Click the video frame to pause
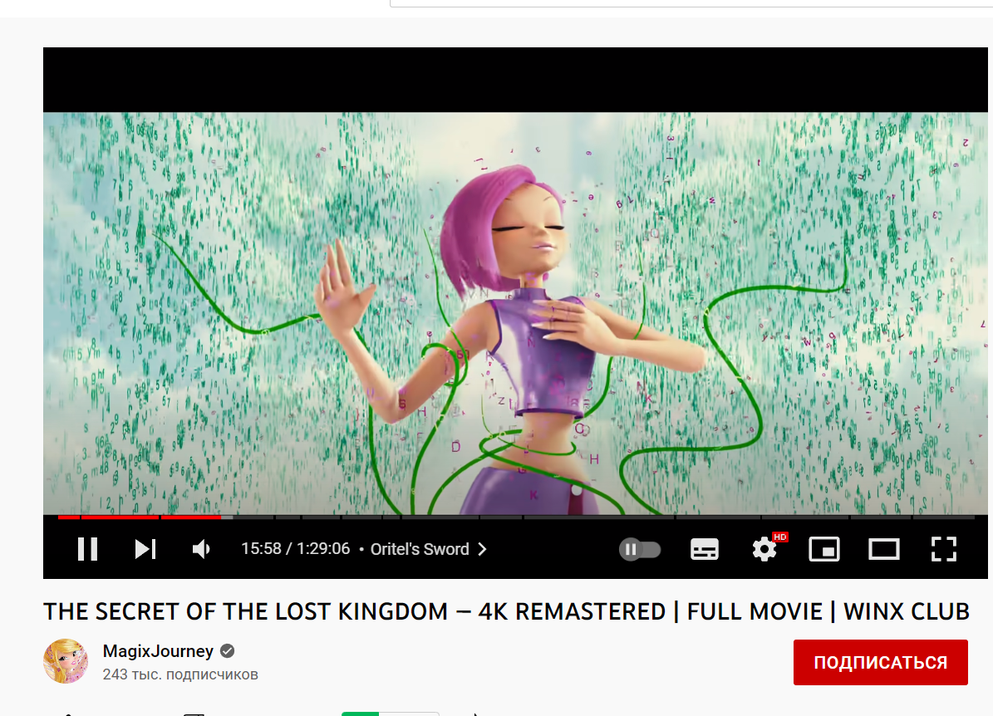 click(x=515, y=313)
